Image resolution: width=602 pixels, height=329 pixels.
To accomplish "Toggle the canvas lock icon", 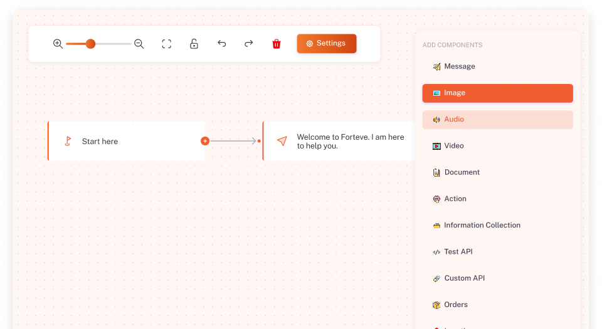I will tap(194, 44).
